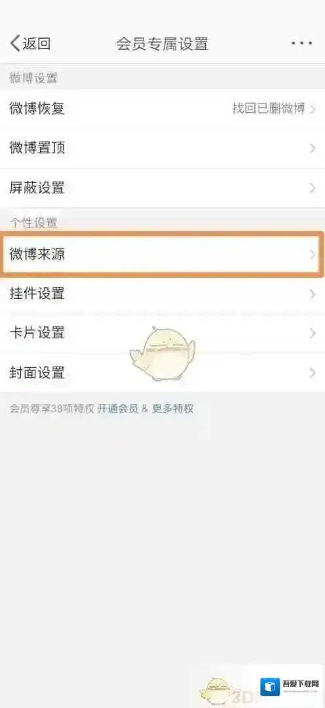The width and height of the screenshot is (325, 708).
Task: Click the chevron on 屏蔽设置 row
Action: pyautogui.click(x=313, y=188)
